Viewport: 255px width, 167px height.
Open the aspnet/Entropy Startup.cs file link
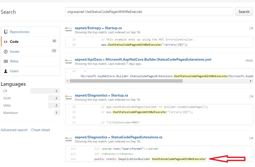pyautogui.click(x=113, y=28)
